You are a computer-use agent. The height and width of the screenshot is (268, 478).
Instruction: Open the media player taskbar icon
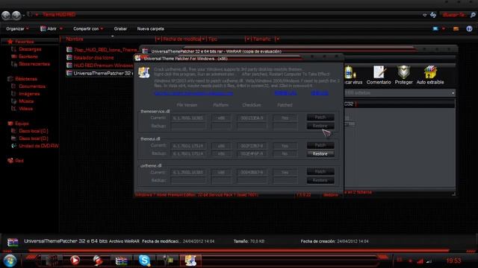coord(75,261)
